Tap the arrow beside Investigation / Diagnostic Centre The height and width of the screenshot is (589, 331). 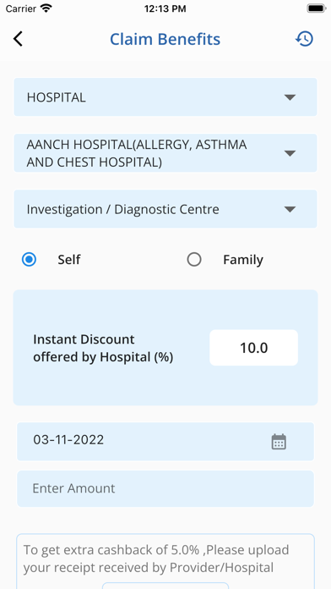290,209
